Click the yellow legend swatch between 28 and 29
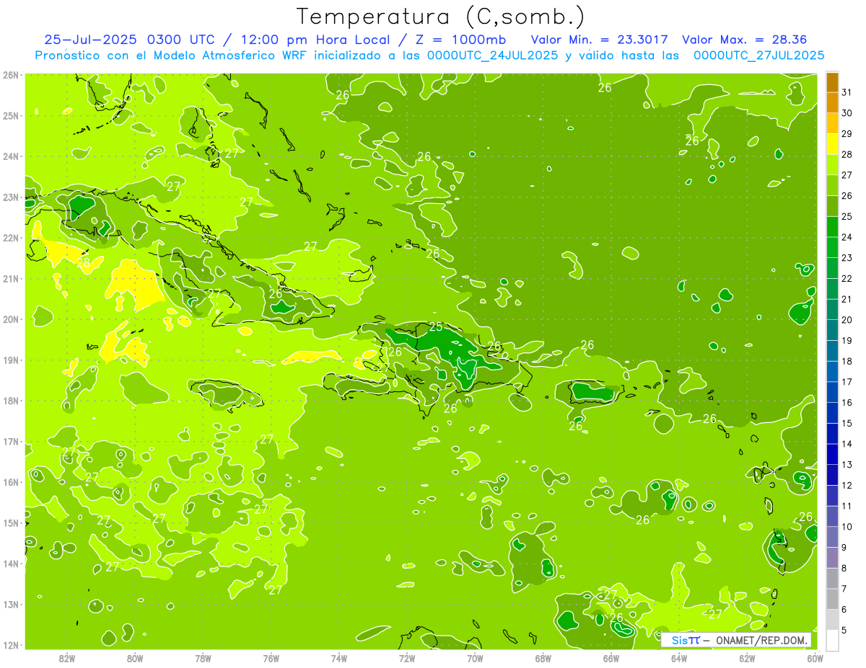The height and width of the screenshot is (668, 866). pyautogui.click(x=832, y=144)
